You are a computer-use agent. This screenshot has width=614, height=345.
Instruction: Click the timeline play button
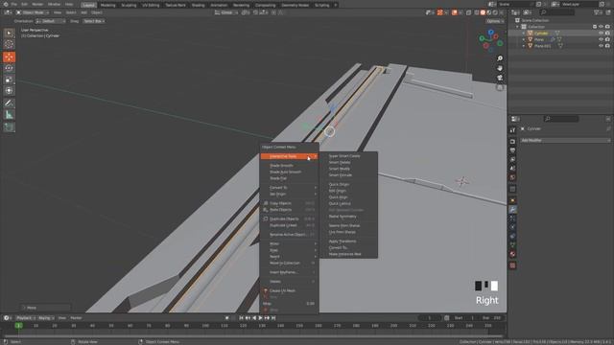click(x=260, y=318)
